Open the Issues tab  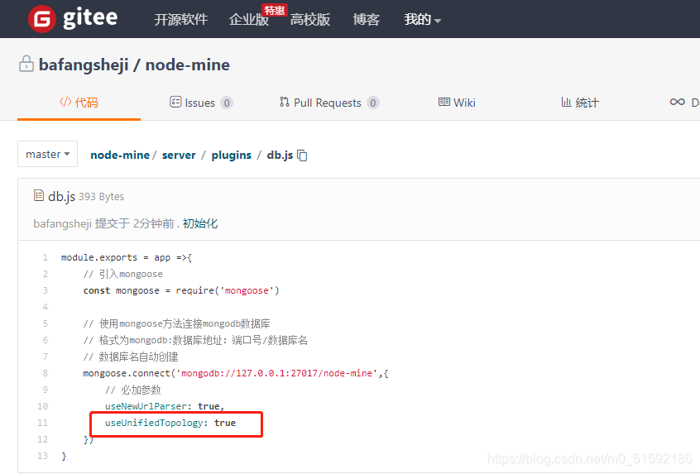(201, 103)
